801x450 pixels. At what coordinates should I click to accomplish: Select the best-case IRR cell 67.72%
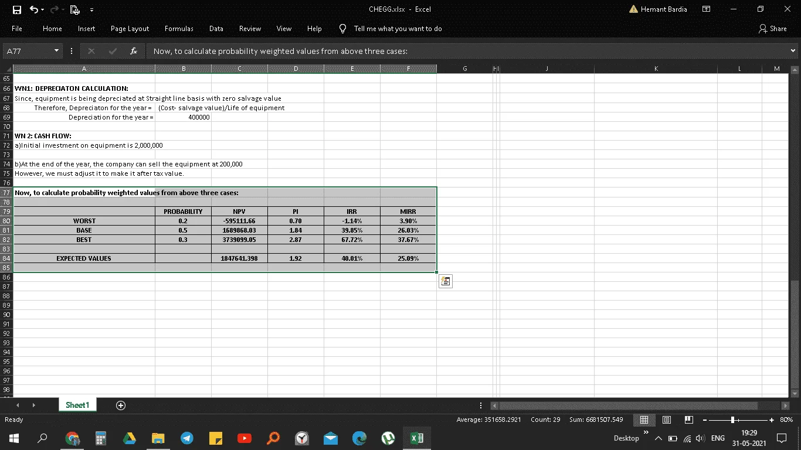[352, 240]
